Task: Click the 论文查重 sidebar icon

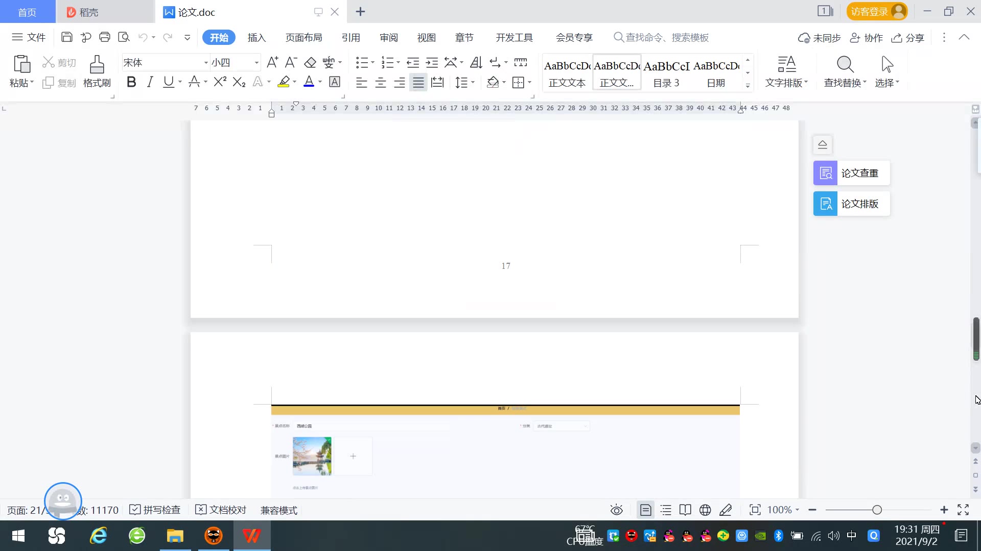Action: coord(825,173)
